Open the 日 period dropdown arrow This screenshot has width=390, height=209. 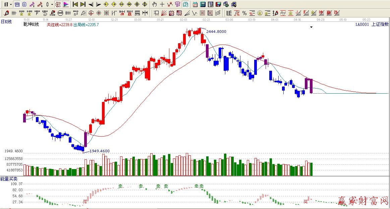pyautogui.click(x=11, y=4)
